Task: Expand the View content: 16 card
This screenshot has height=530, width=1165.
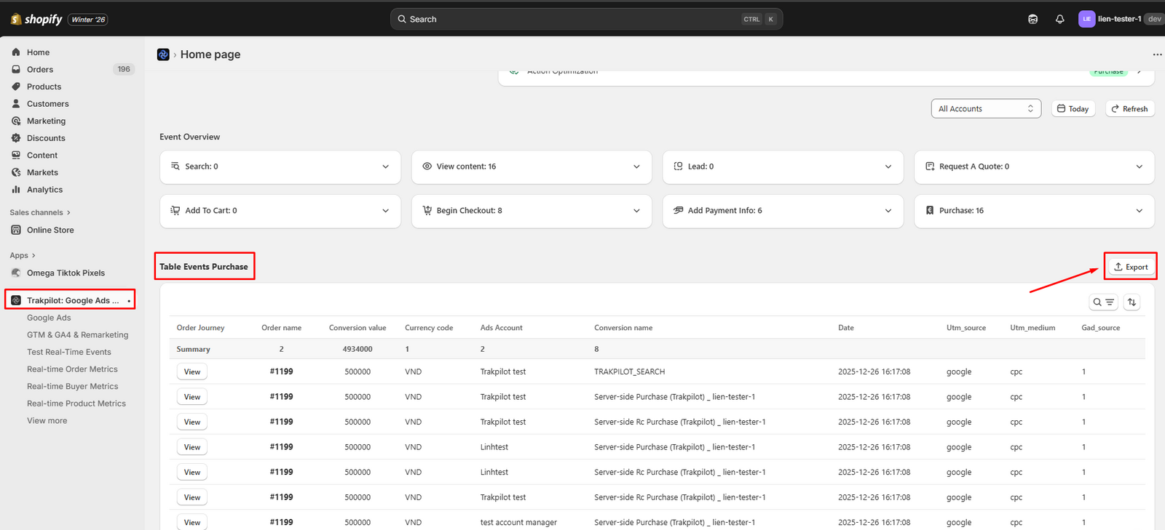Action: pos(532,167)
